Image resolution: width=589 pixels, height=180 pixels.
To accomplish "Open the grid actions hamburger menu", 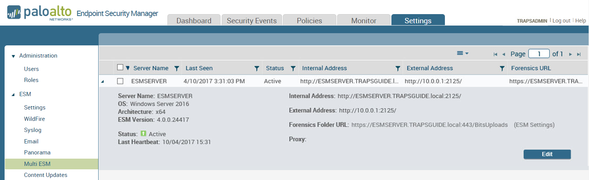I will [462, 53].
